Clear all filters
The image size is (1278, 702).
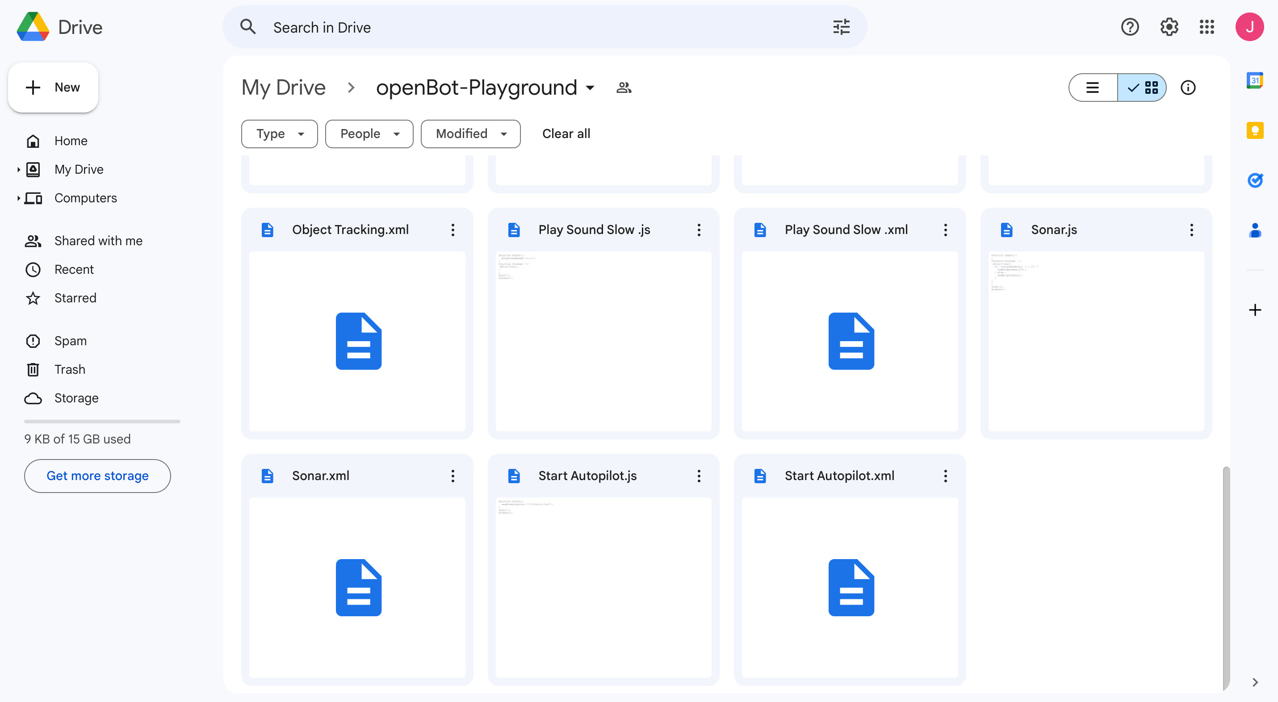point(566,134)
